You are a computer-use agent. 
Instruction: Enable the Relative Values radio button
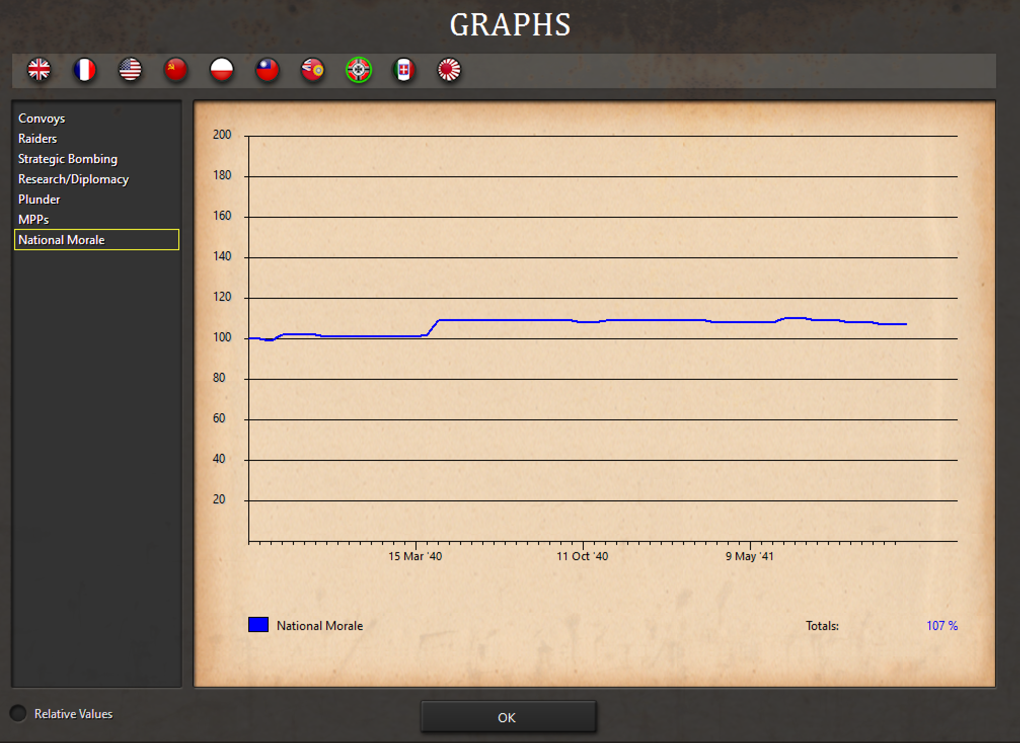(18, 713)
